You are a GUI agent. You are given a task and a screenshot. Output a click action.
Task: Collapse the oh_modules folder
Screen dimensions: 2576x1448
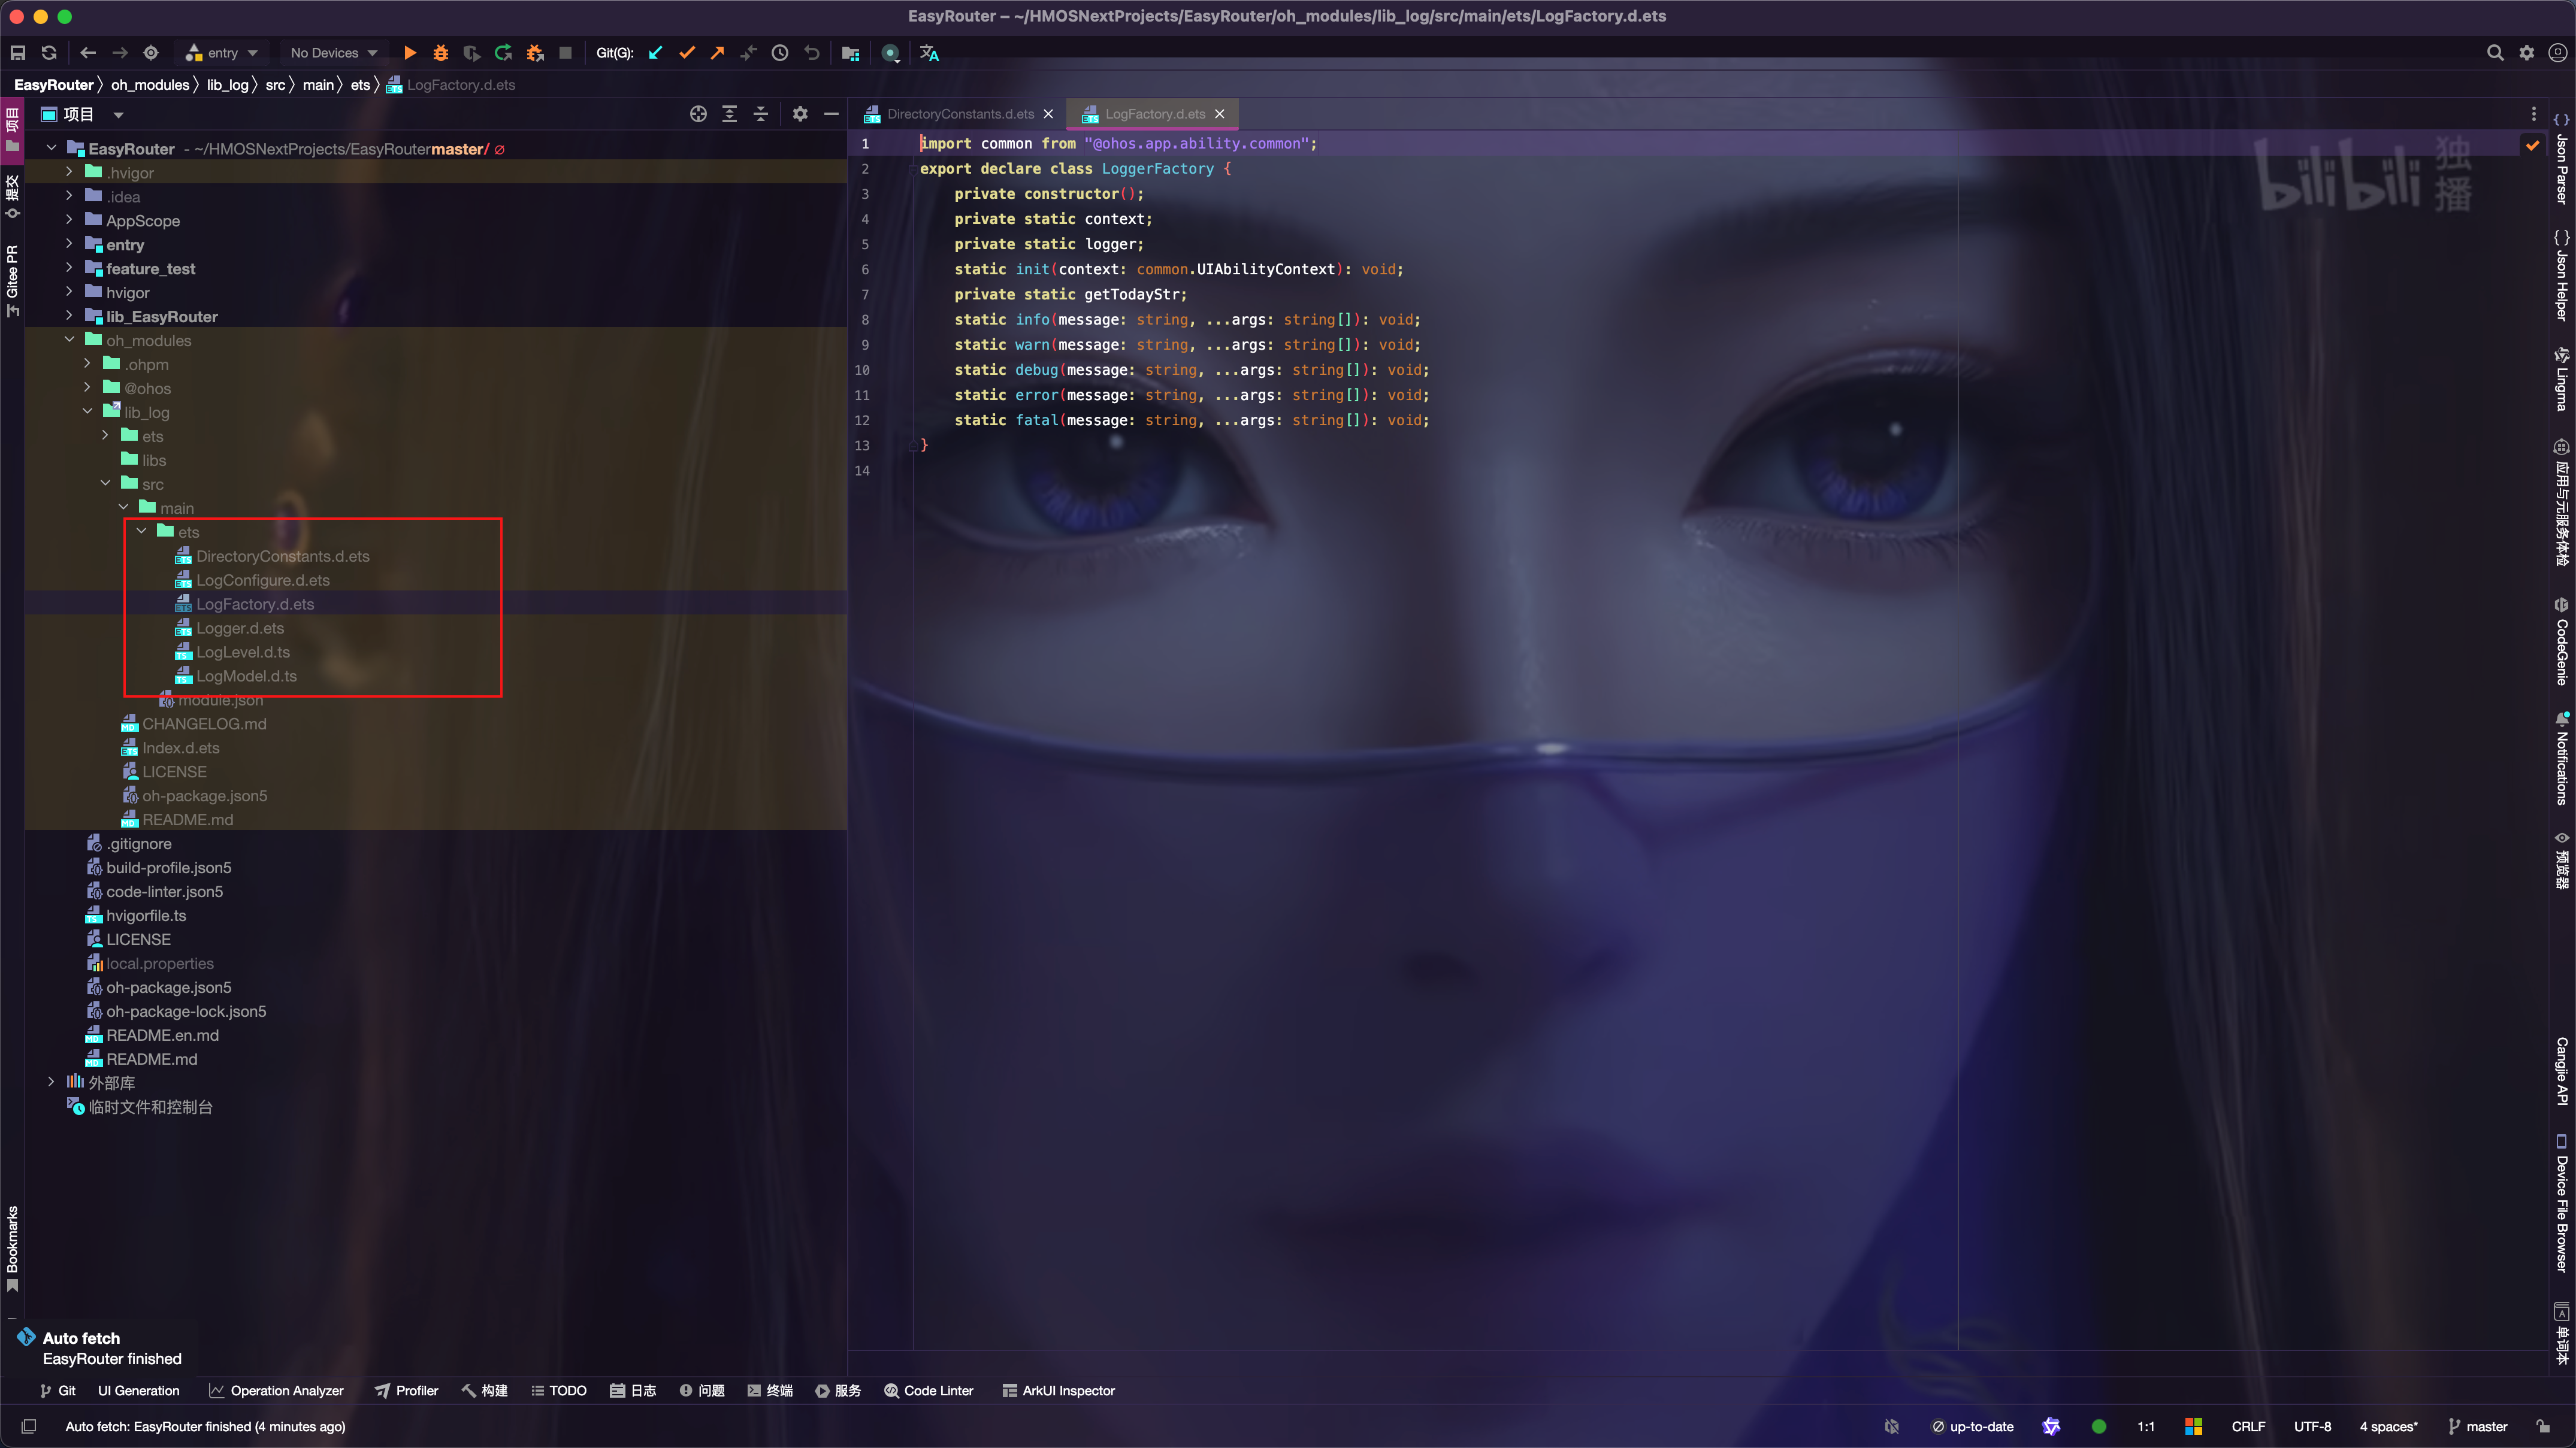[69, 340]
